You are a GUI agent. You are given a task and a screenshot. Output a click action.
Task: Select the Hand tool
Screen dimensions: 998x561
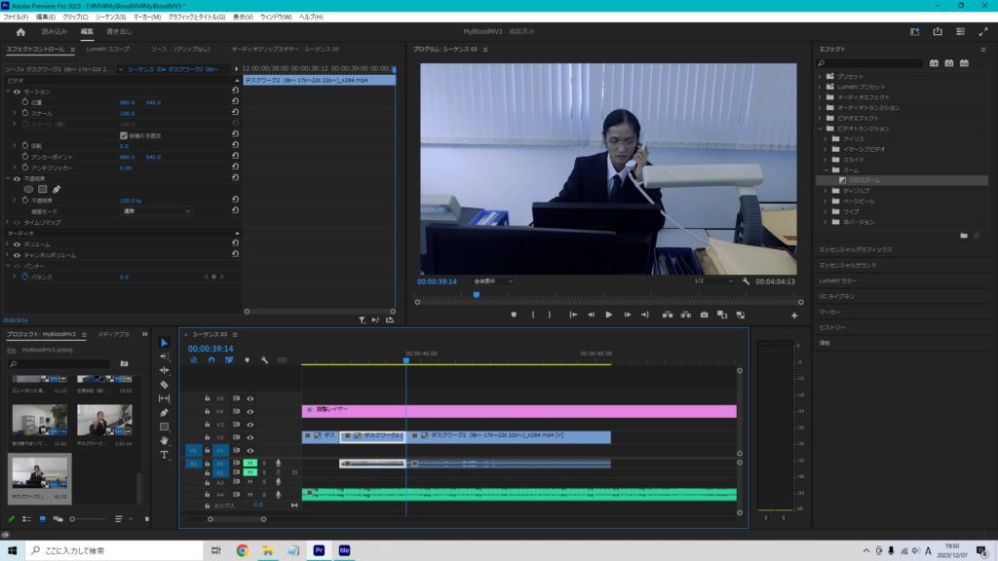(x=165, y=440)
